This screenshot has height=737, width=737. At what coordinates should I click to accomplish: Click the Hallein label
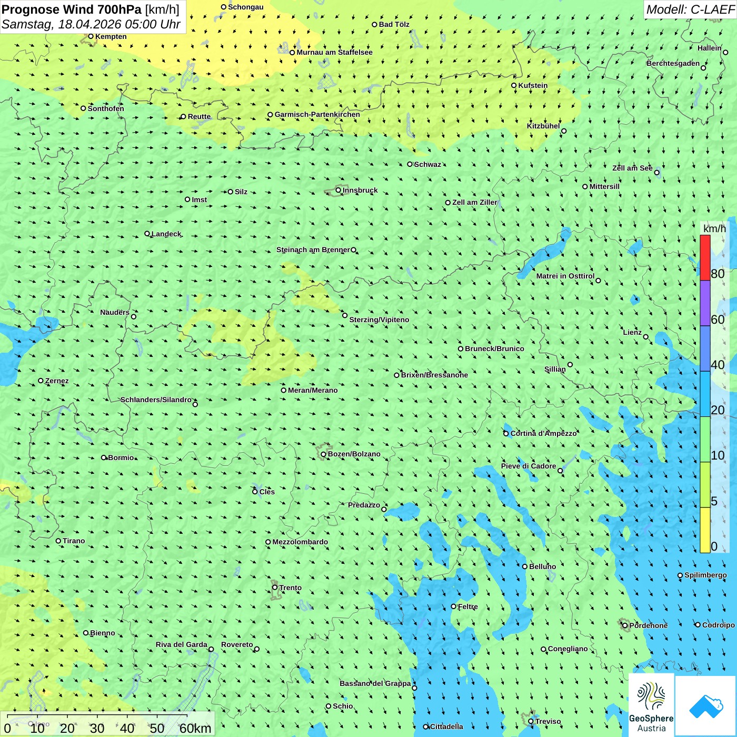(710, 48)
